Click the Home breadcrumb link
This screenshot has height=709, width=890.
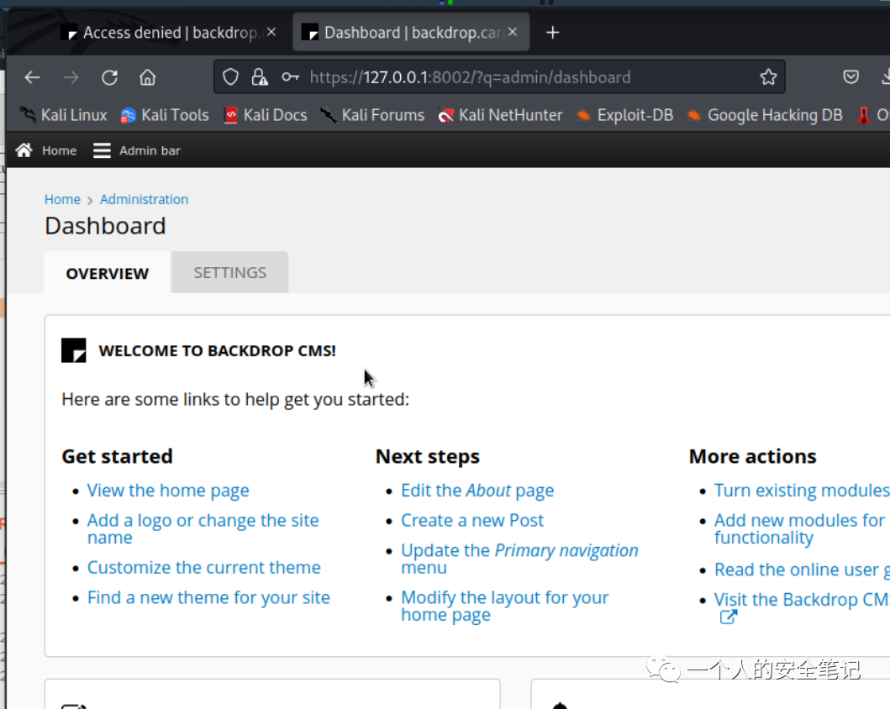[x=62, y=200]
